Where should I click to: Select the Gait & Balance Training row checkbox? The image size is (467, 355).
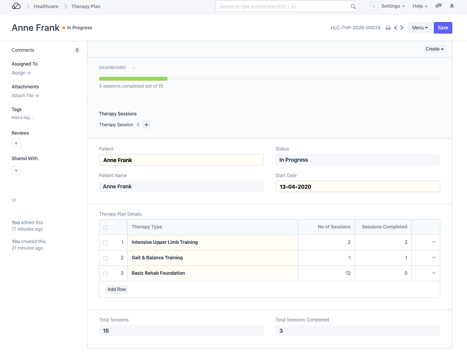click(x=106, y=258)
